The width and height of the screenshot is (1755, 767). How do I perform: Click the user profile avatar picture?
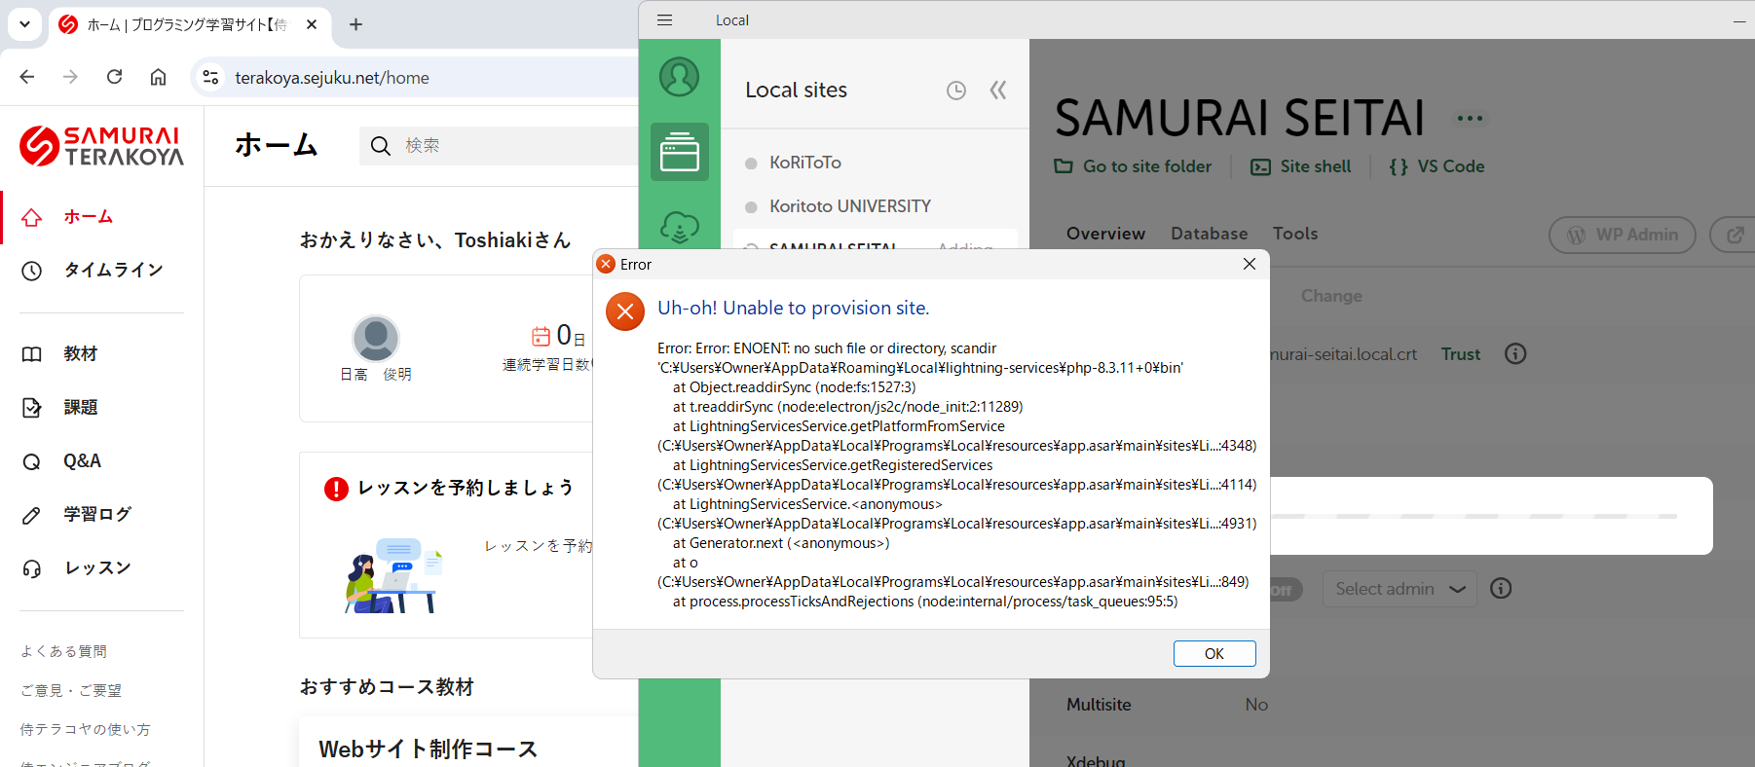click(376, 339)
